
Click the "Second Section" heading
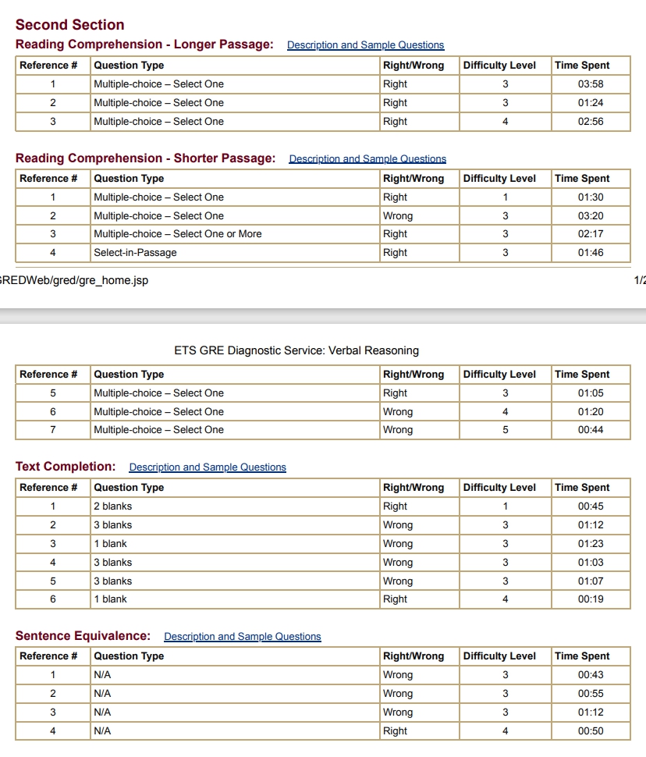[70, 25]
